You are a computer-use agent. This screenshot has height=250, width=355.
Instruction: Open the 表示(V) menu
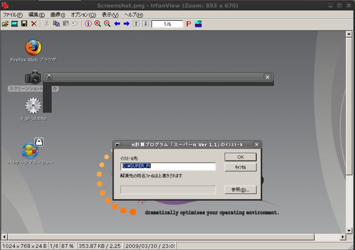(x=110, y=15)
